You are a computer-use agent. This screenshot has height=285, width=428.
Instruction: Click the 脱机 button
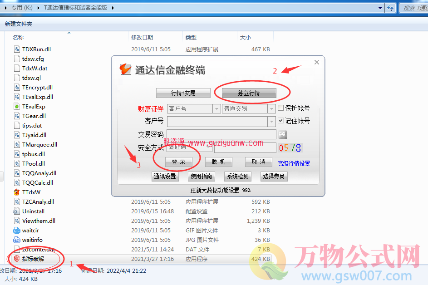(x=219, y=162)
